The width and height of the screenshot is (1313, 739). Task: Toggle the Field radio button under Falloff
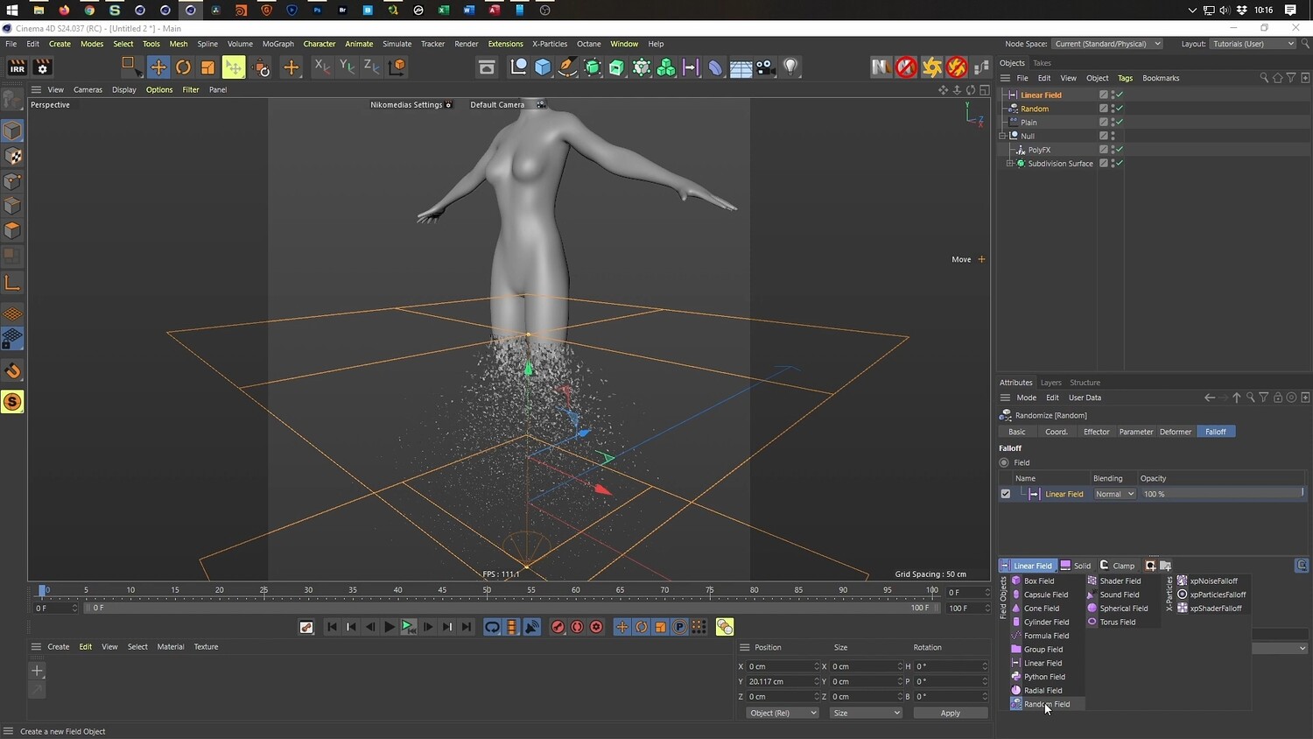click(x=1004, y=462)
